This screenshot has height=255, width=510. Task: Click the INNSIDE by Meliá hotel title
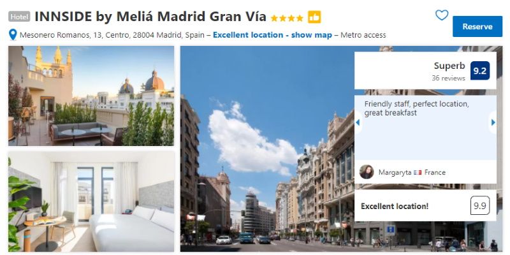[x=150, y=17]
